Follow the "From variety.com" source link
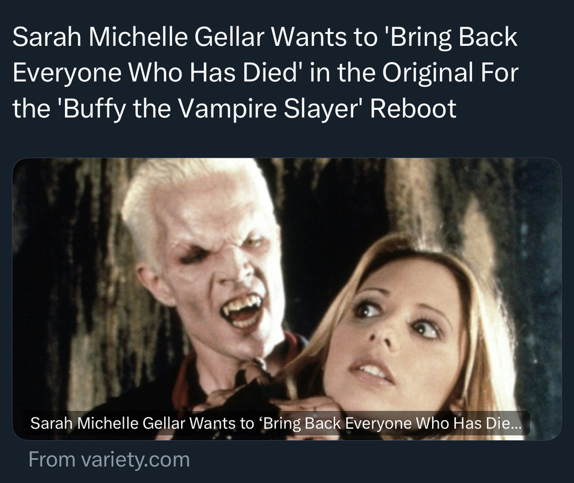Image resolution: width=574 pixels, height=483 pixels. tap(109, 459)
